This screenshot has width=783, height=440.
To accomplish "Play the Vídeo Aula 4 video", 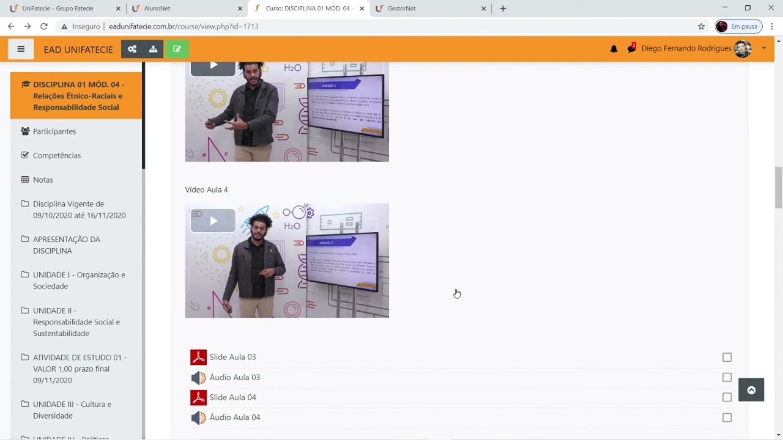I will 213,221.
